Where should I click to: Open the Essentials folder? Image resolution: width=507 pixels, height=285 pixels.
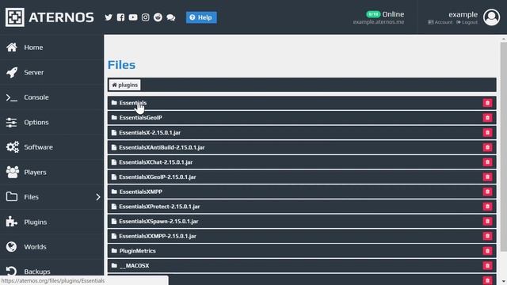(133, 103)
